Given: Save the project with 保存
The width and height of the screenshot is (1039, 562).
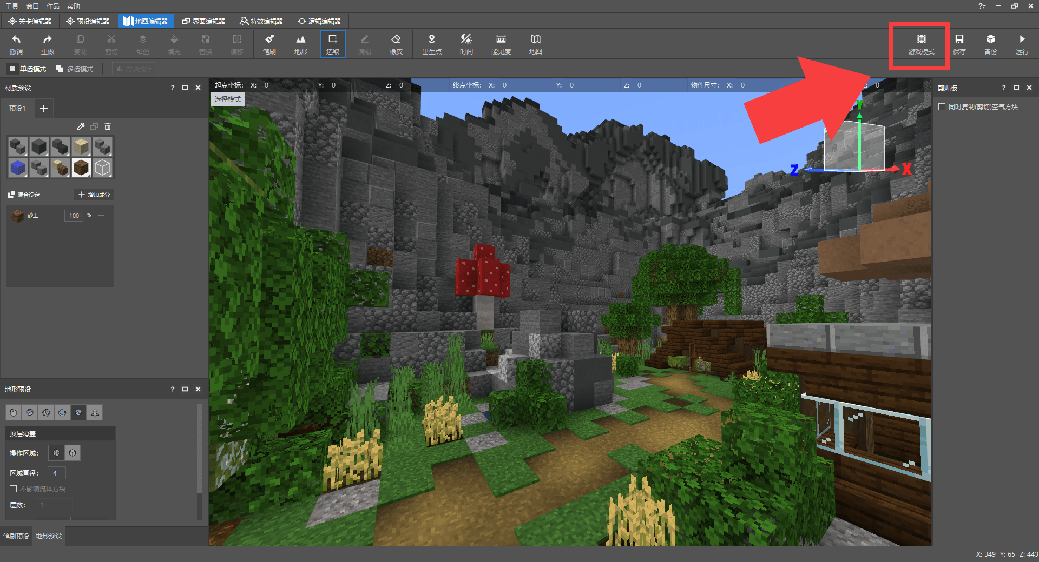Looking at the screenshot, I should pyautogui.click(x=959, y=44).
